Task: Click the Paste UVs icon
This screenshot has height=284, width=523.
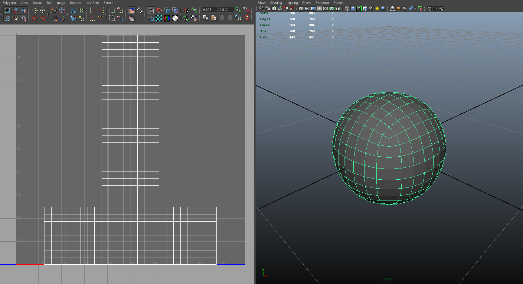Action: (214, 18)
